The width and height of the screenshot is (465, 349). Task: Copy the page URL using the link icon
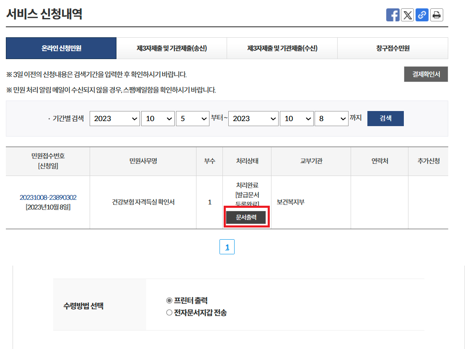pyautogui.click(x=421, y=15)
